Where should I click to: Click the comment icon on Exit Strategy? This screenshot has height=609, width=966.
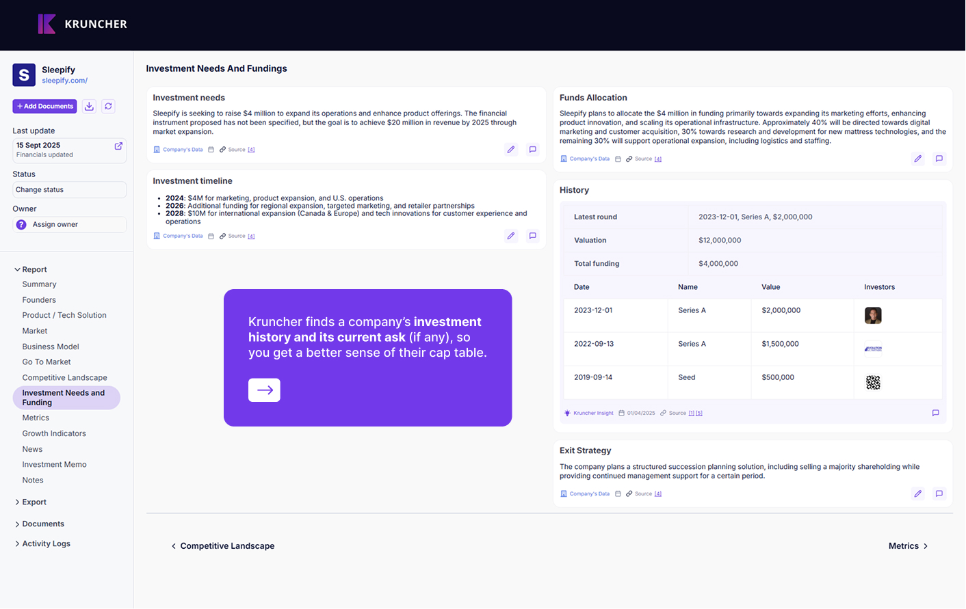point(939,493)
